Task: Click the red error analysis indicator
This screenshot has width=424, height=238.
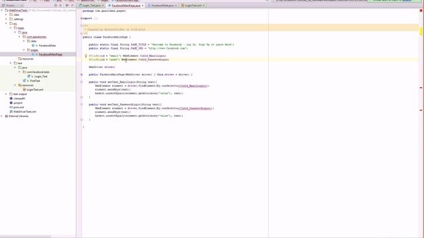Action: (x=421, y=11)
